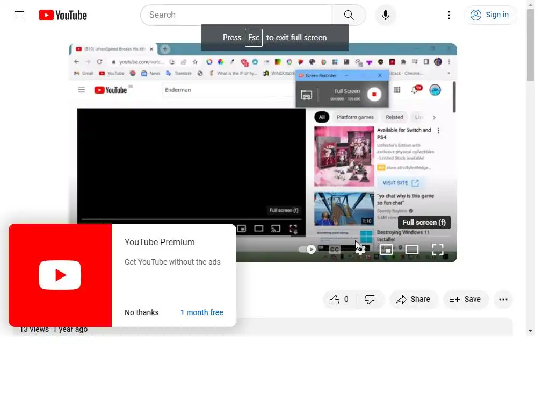Image resolution: width=550 pixels, height=413 pixels.
Task: Click the magnifying glass search button
Action: point(349,15)
